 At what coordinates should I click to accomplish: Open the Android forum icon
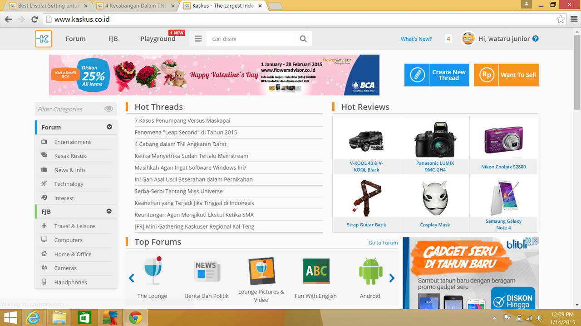370,271
